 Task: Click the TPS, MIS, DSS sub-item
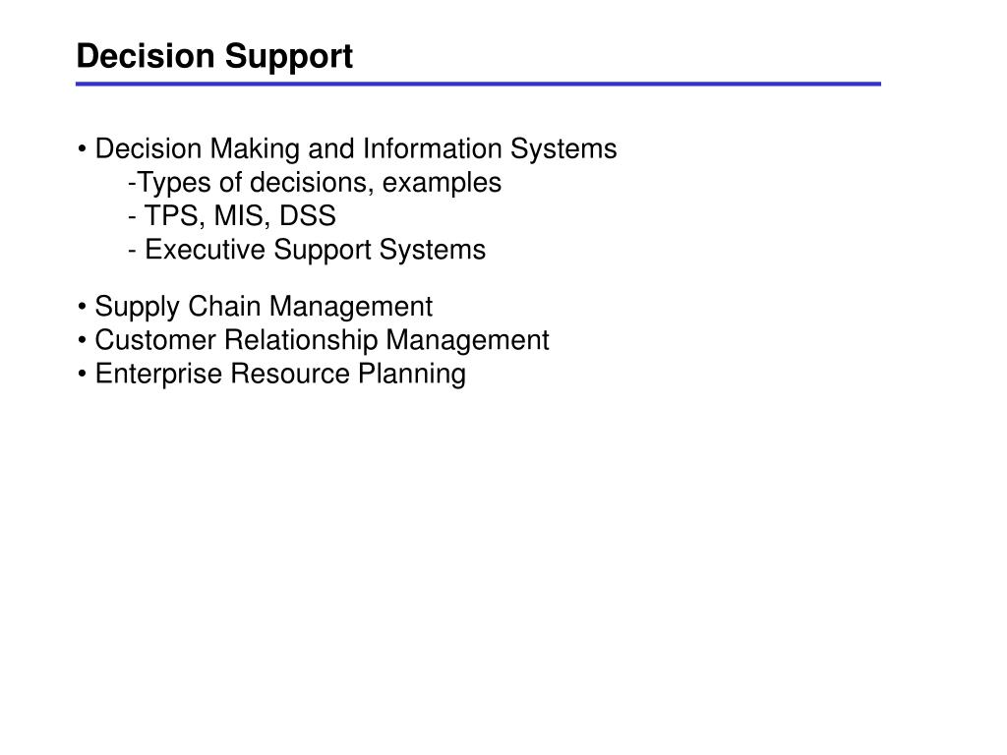click(232, 216)
